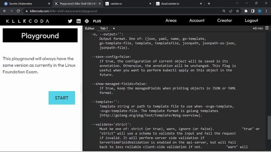Click the browser address bar URL

coord(64,11)
